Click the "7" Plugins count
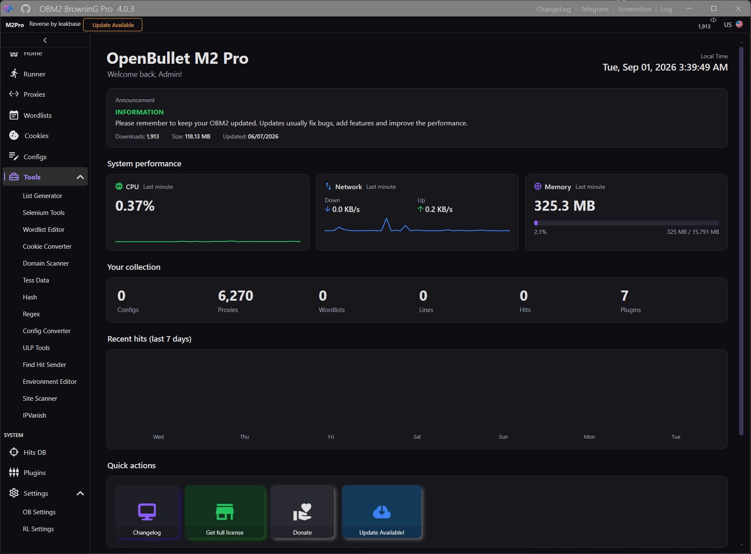Screen dimensions: 751x554 point(624,296)
